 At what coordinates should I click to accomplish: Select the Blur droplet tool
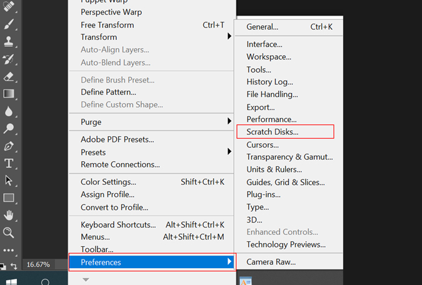click(x=9, y=111)
